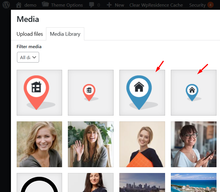
Task: Open the demo site home icon
Action: 19,5
